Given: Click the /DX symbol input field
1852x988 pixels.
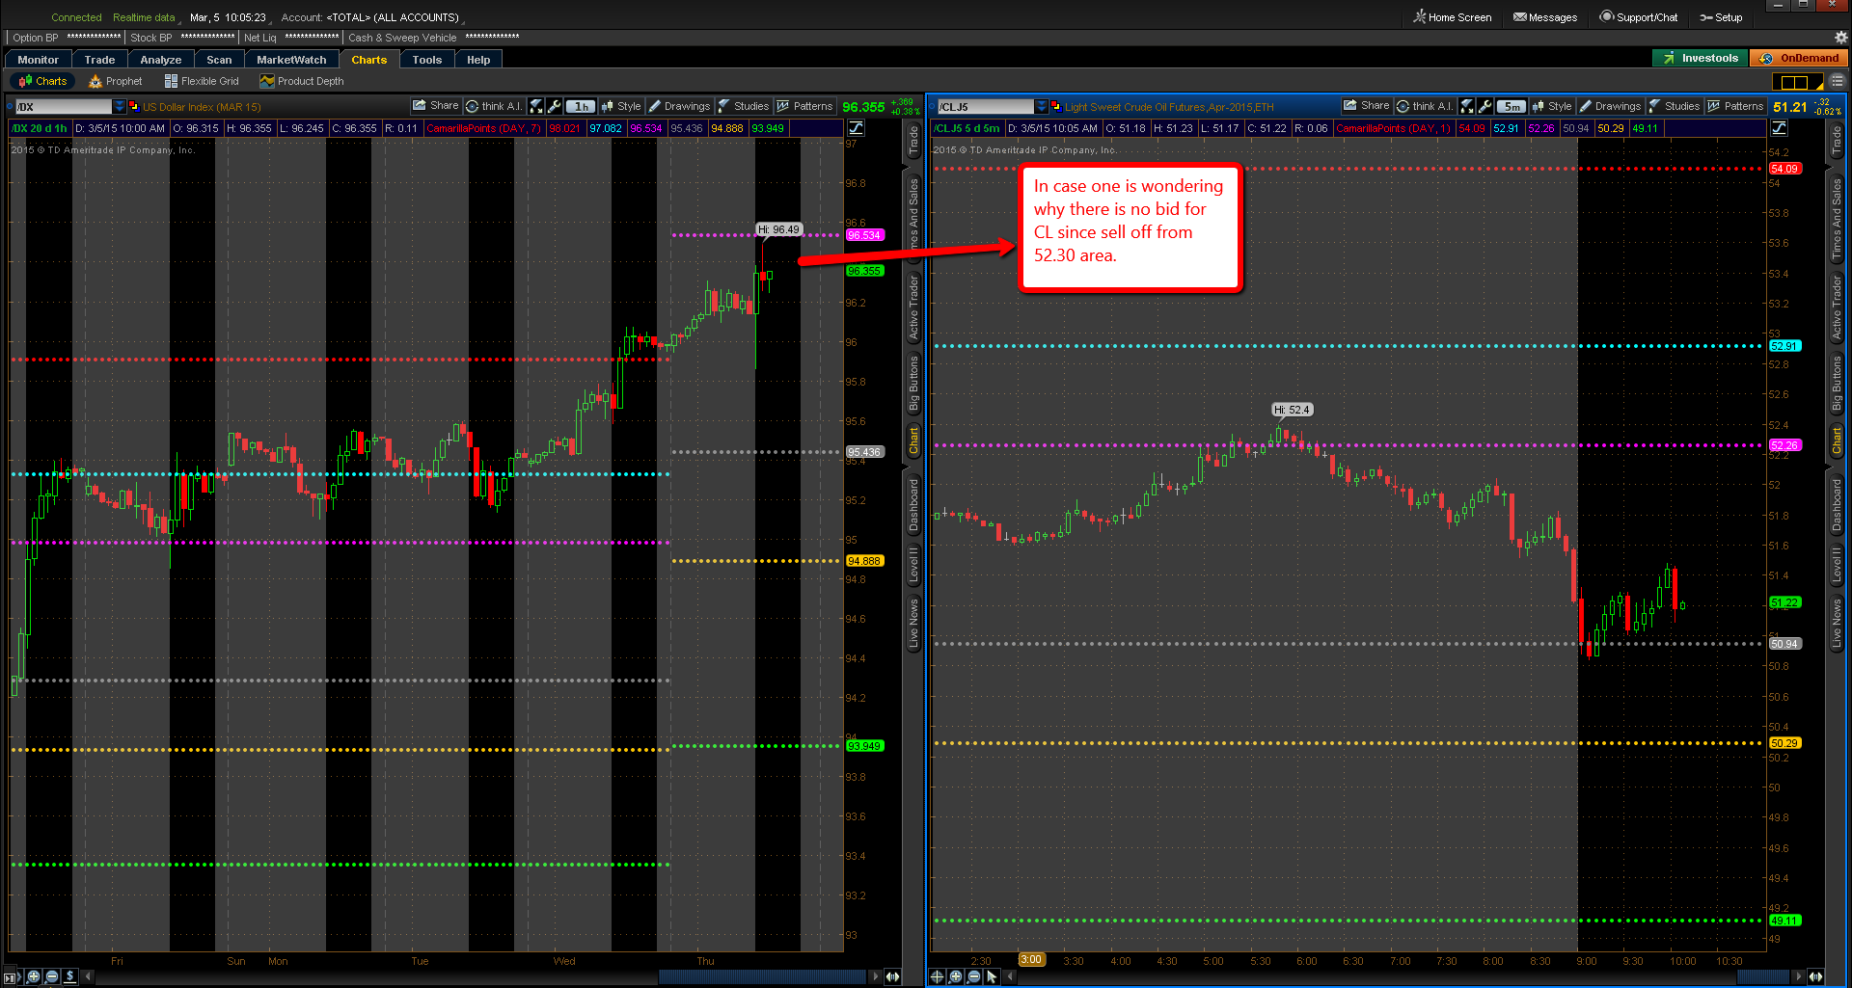Looking at the screenshot, I should 64,107.
